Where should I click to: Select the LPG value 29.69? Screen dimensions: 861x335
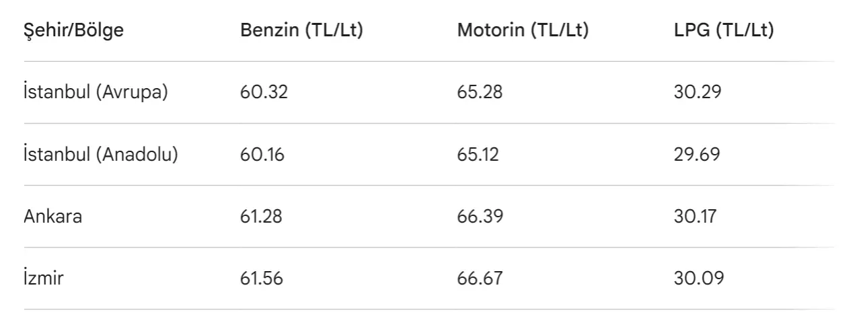[697, 154]
